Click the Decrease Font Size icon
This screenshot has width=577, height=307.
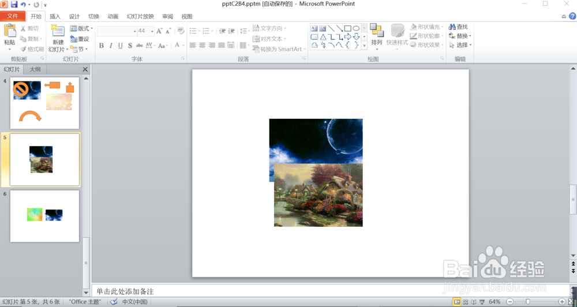[168, 31]
